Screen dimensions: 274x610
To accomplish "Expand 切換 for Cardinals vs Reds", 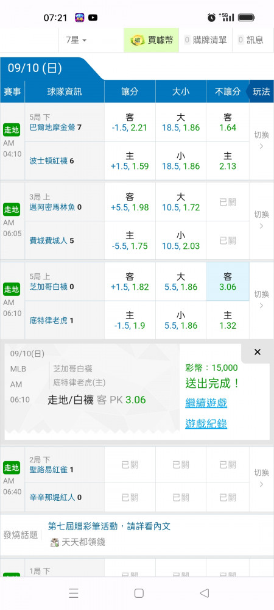I will (x=262, y=478).
